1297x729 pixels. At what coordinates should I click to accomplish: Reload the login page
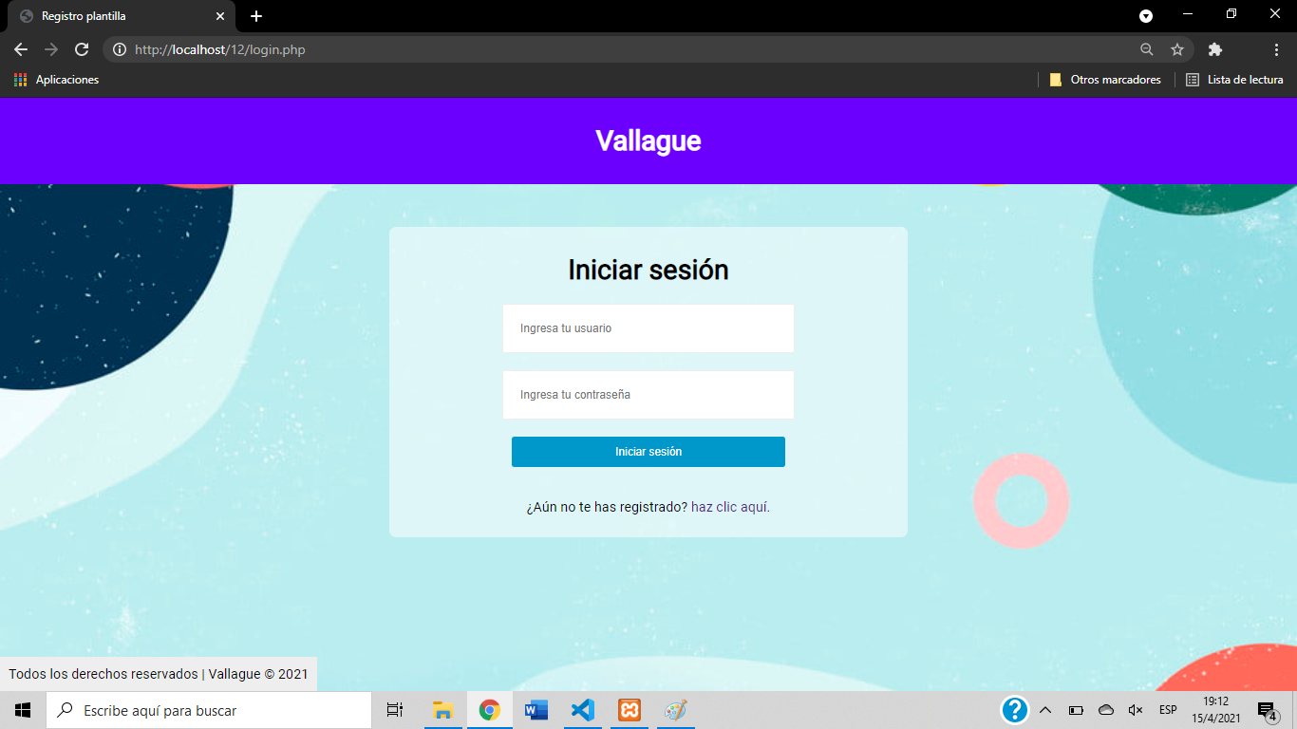(x=82, y=49)
